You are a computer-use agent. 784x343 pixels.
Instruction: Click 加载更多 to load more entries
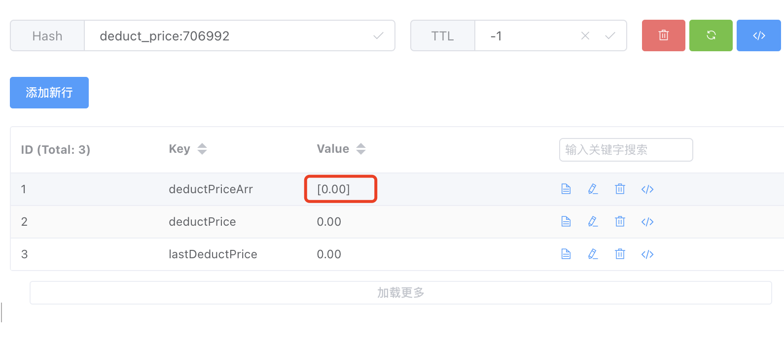pos(400,292)
